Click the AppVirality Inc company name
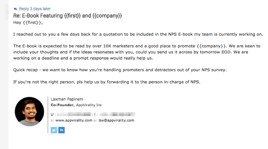Viewport: 268px width, 149px height. coord(89,105)
